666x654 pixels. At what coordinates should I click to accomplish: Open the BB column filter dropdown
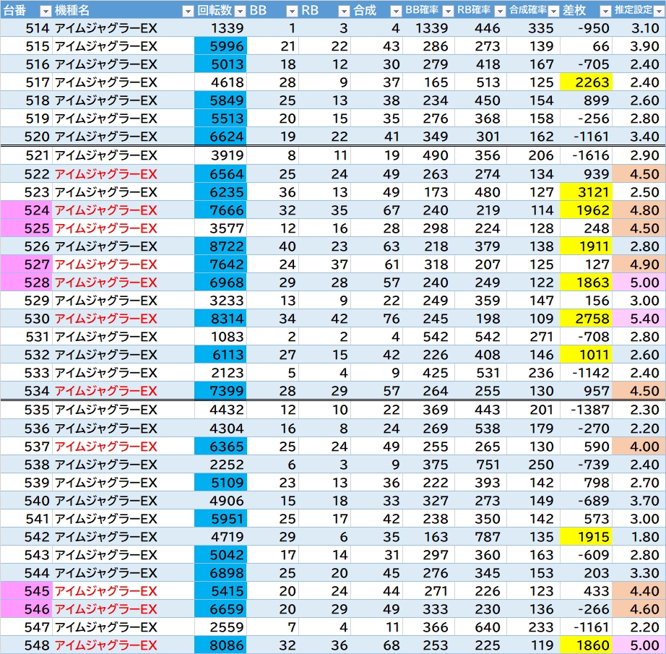tap(293, 11)
